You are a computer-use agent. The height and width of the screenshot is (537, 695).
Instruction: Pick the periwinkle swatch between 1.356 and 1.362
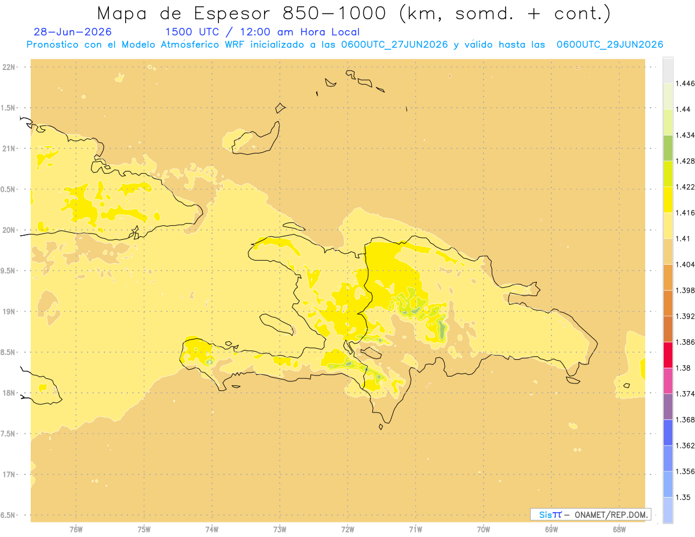pyautogui.click(x=668, y=458)
